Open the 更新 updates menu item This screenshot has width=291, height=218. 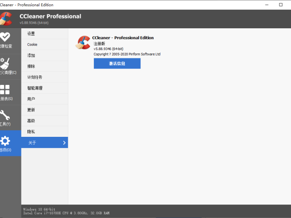(45, 110)
